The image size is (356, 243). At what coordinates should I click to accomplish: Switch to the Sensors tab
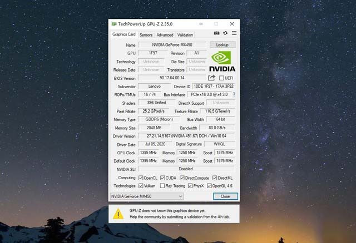(x=146, y=35)
